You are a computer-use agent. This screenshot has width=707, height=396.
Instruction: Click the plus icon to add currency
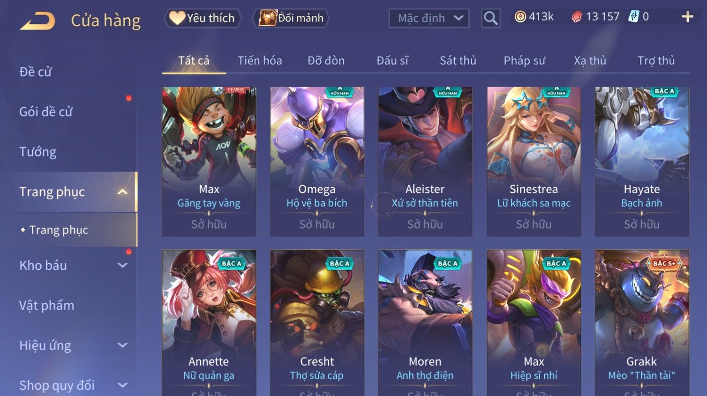[687, 17]
